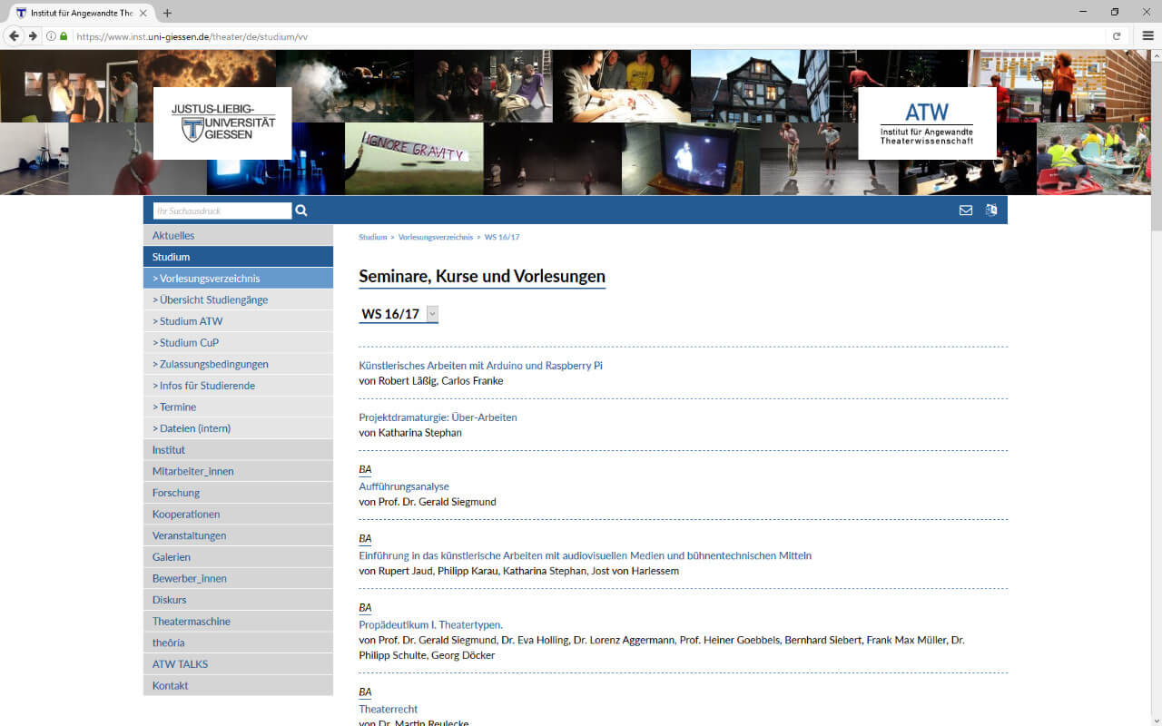Viewport: 1162px width, 726px height.
Task: Click the browser back arrow
Action: coord(14,36)
